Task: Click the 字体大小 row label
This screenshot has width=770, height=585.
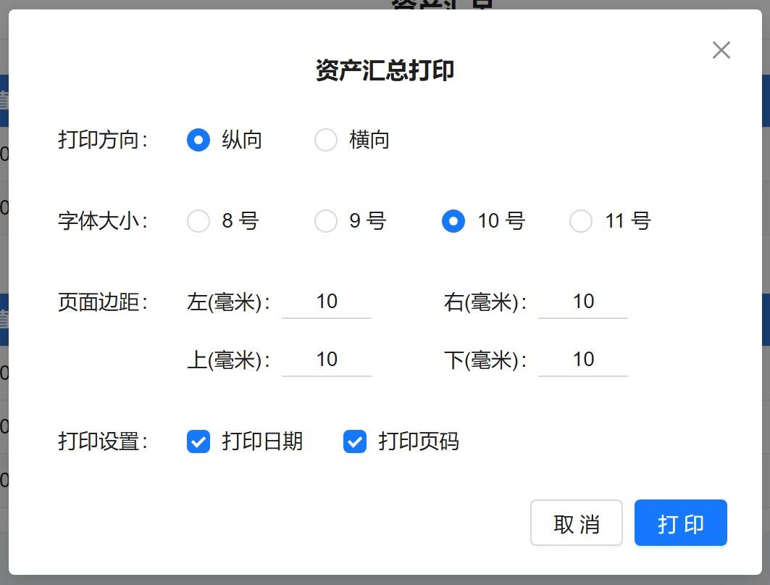Action: pyautogui.click(x=102, y=221)
